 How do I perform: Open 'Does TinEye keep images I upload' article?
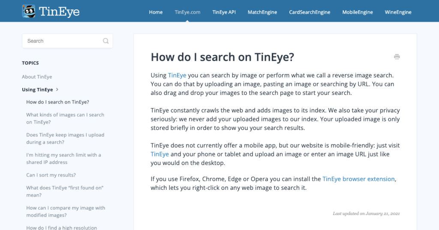click(x=65, y=139)
